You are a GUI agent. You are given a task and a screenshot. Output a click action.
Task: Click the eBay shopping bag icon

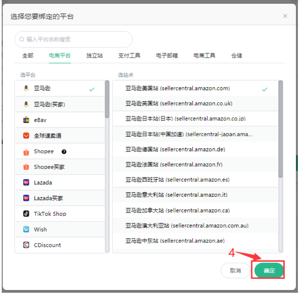[x=26, y=120]
